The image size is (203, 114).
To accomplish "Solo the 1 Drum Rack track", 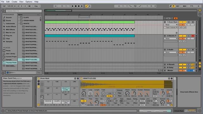I will click(x=189, y=22).
